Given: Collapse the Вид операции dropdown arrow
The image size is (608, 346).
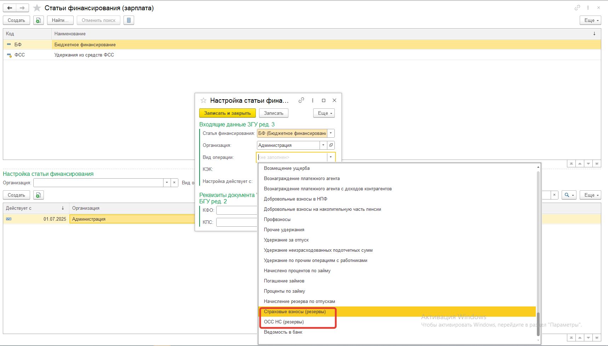Looking at the screenshot, I should (x=331, y=157).
